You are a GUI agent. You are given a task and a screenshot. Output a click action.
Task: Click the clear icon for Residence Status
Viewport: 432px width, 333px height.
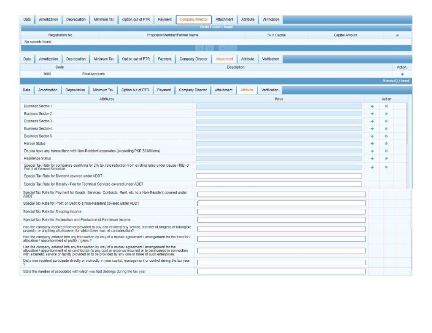[x=386, y=158]
